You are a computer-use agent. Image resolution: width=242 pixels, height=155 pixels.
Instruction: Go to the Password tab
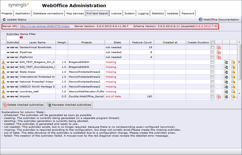[188, 14]
